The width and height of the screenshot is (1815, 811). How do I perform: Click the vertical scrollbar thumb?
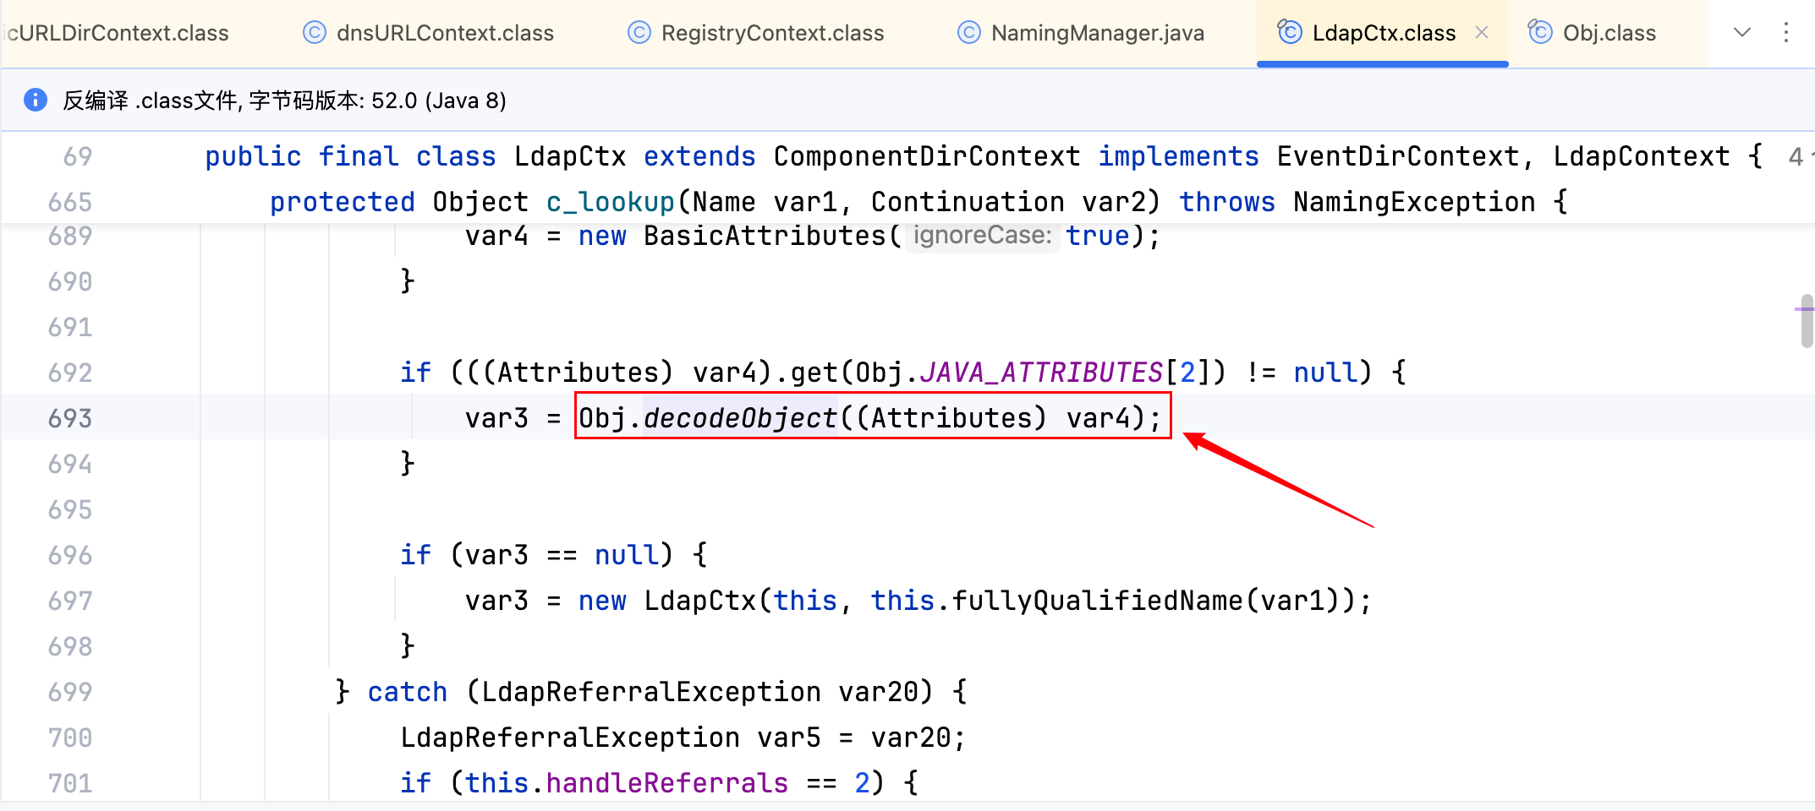coord(1807,321)
